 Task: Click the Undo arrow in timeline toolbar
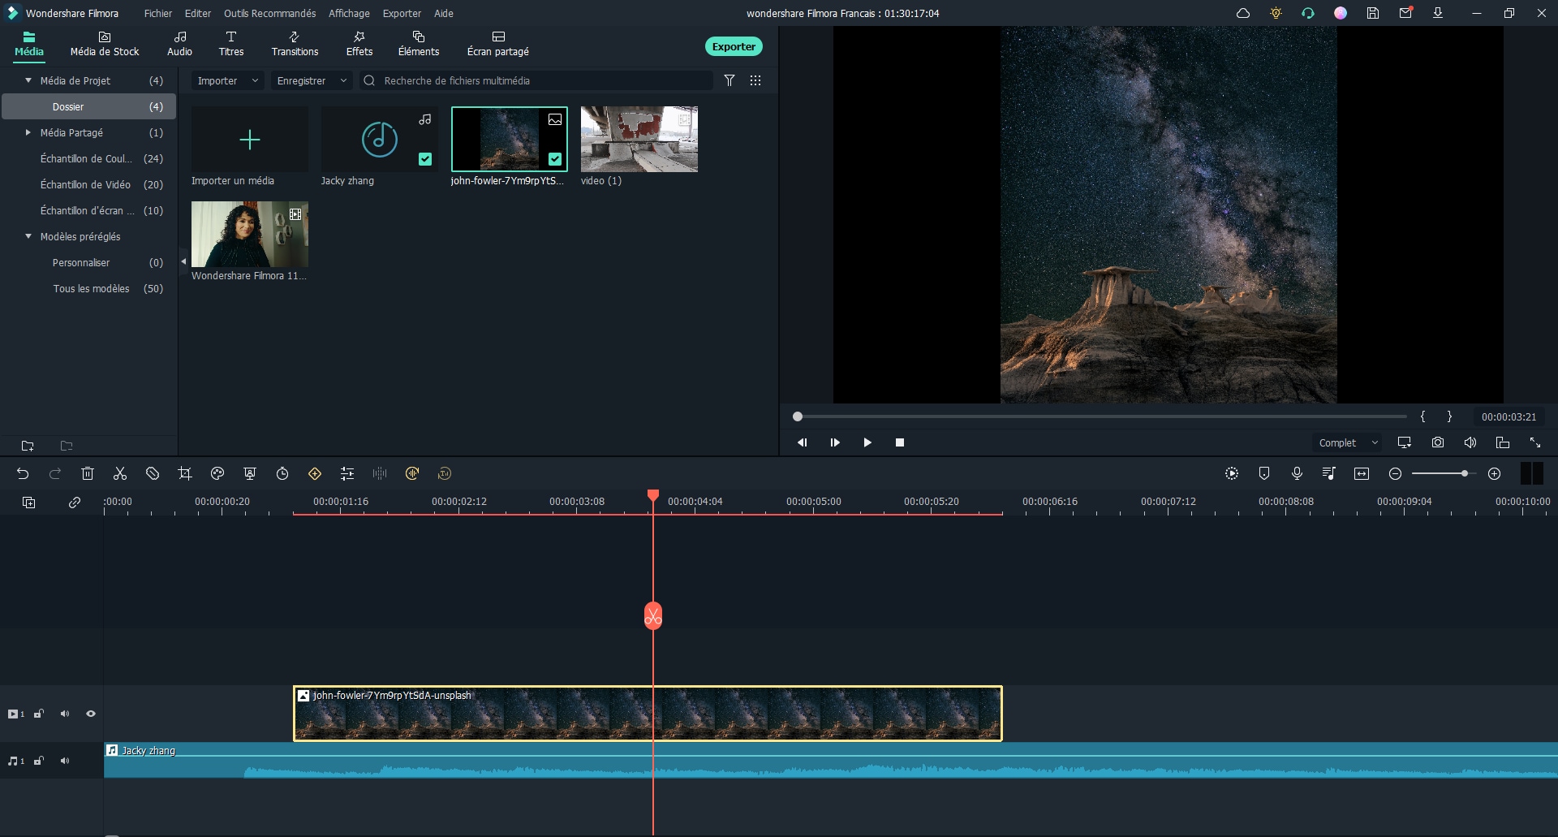pos(23,473)
